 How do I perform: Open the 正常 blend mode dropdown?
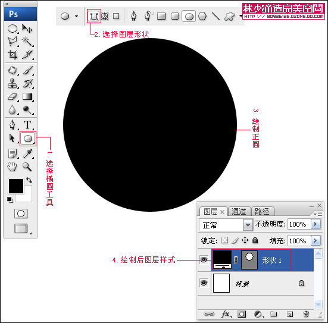tap(226, 225)
